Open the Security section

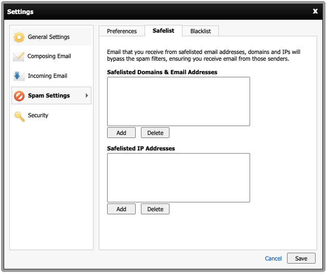click(51, 115)
